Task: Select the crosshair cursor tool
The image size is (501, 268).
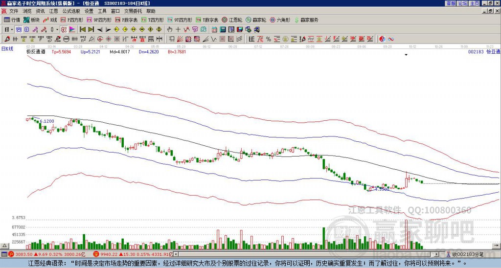Action: point(178,30)
